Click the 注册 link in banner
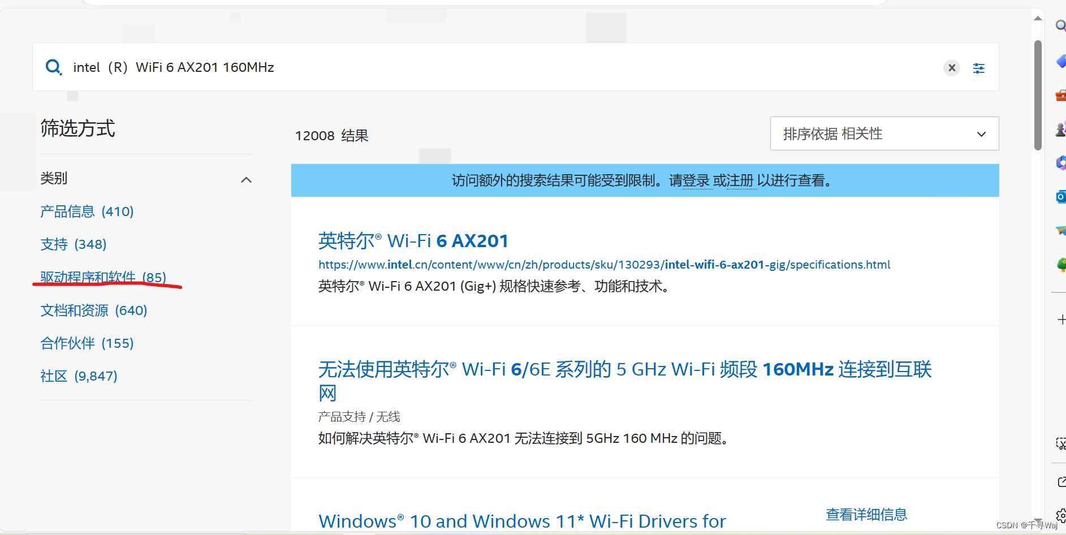This screenshot has width=1066, height=535. pos(740,181)
